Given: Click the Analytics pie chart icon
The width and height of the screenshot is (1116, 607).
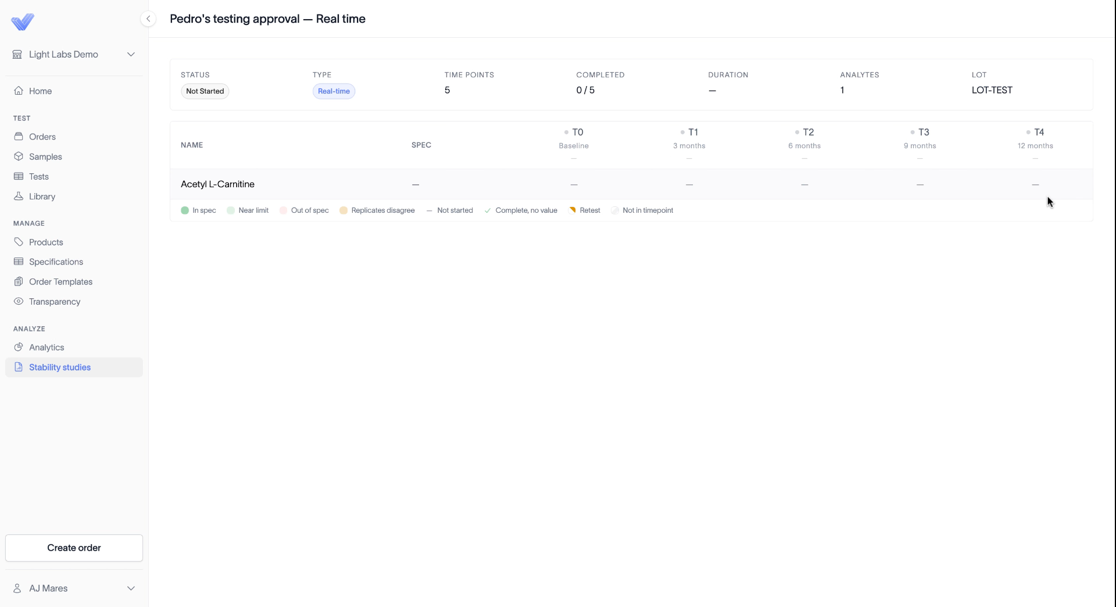Looking at the screenshot, I should click(x=19, y=347).
